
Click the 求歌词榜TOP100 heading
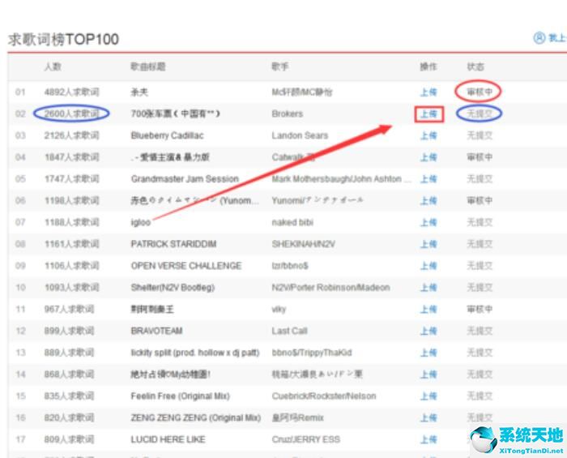click(63, 39)
